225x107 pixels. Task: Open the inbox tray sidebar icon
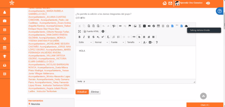5,65
